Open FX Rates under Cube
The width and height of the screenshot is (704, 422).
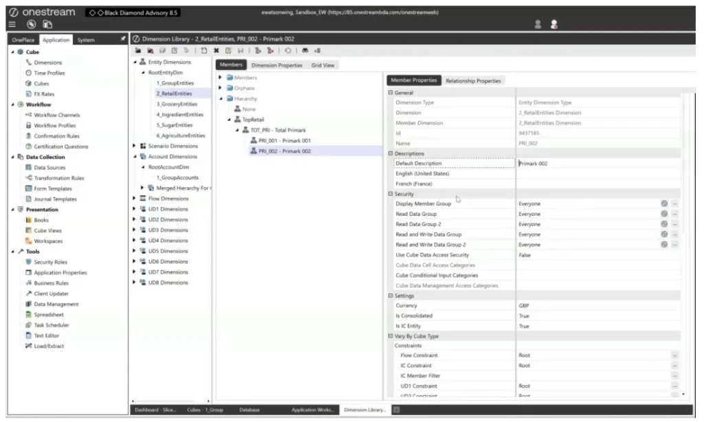point(44,94)
